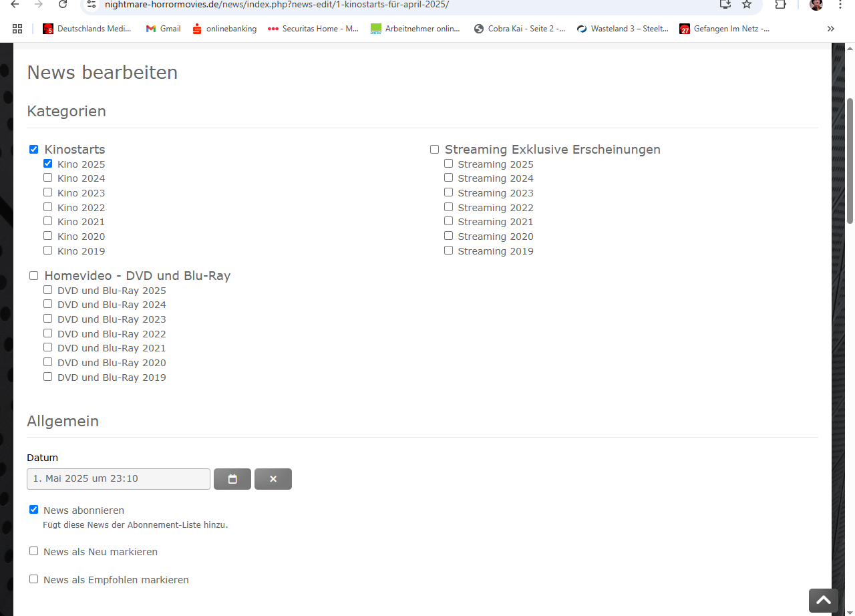Screen dimensions: 855x616
Task: Open the Wasteland 3 bookmark
Action: point(623,29)
